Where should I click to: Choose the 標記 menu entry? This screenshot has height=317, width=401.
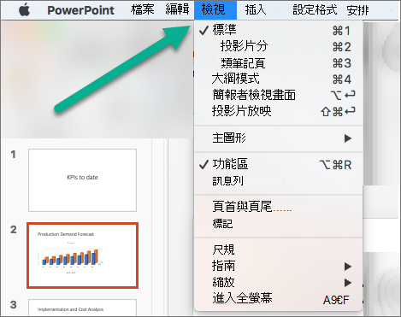tap(278, 223)
